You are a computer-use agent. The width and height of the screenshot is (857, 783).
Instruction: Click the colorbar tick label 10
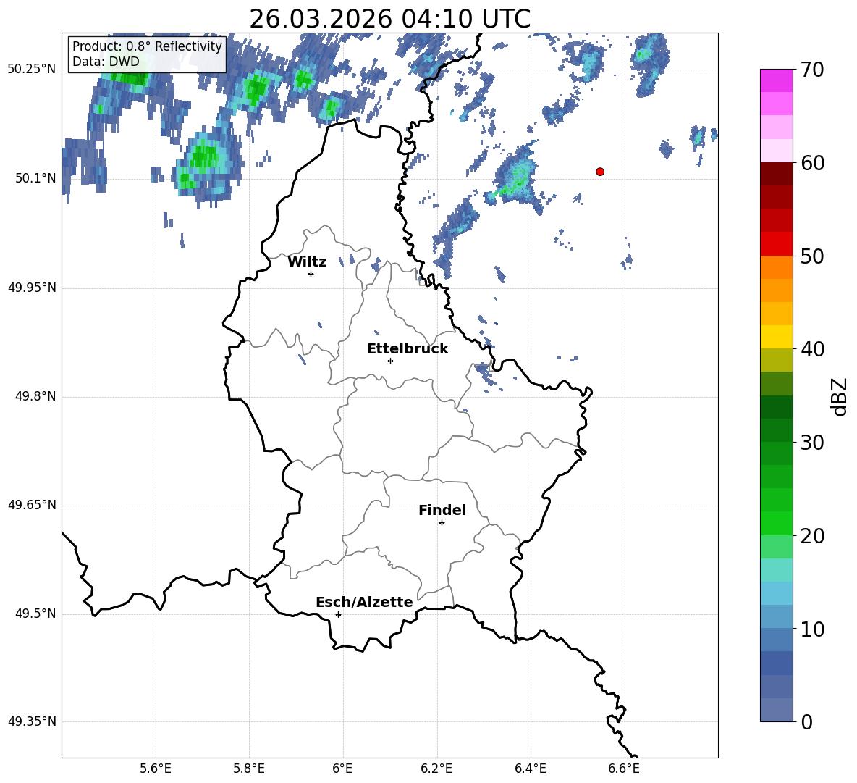click(812, 629)
